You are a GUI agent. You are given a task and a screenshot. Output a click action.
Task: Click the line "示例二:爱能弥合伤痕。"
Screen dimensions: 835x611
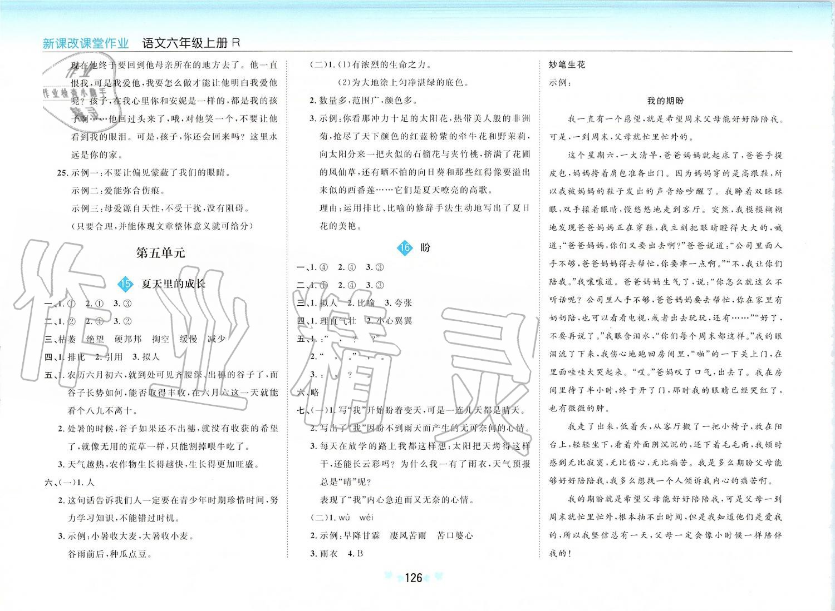pos(118,190)
